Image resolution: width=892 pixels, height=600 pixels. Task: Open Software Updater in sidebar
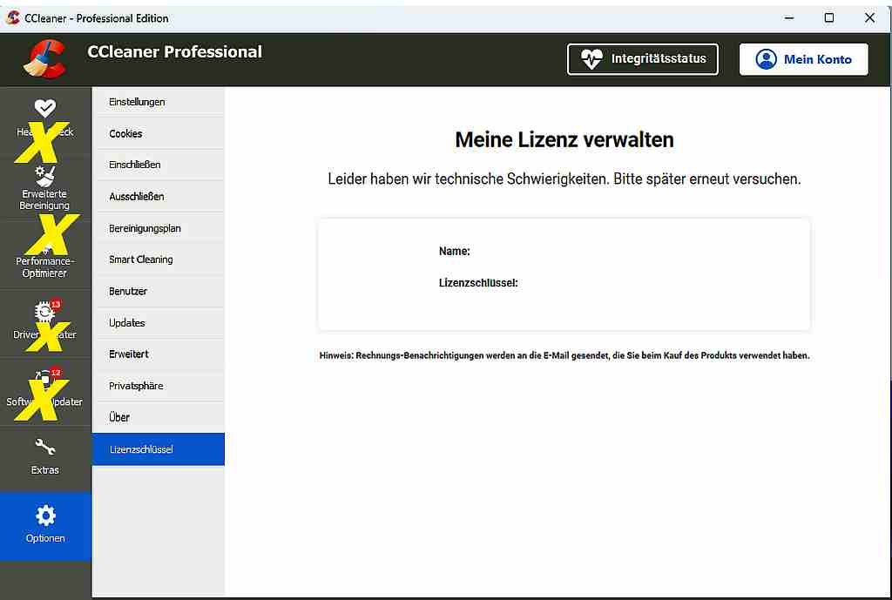coord(45,392)
